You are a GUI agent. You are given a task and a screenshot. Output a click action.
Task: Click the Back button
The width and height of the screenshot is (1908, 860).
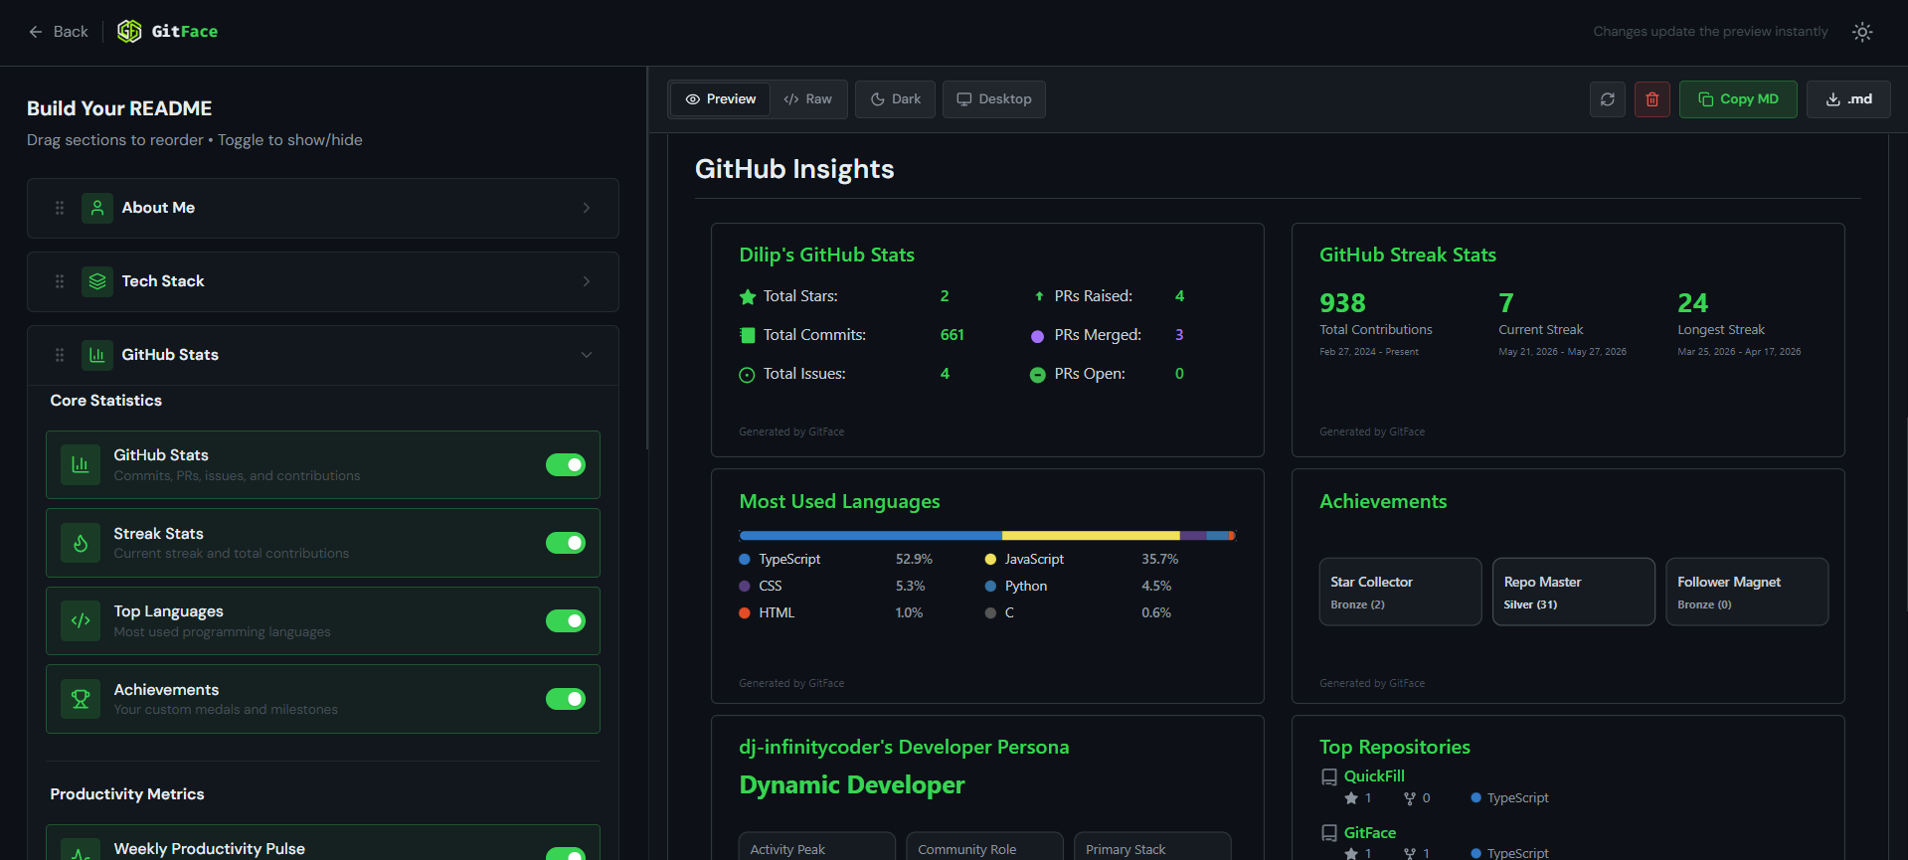[58, 32]
